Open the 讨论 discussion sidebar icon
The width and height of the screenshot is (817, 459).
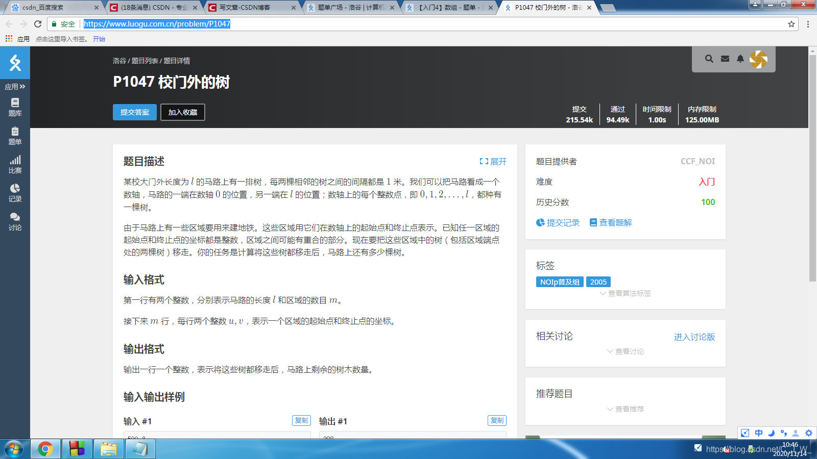click(x=15, y=221)
